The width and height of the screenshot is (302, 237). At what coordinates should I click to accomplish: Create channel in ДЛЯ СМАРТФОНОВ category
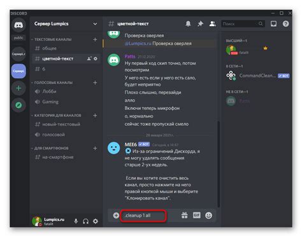tap(95, 148)
